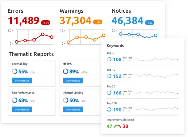Screen dimensions: 188x137
Task: Click the Crawlability donut progress icon
Action: coord(14,71)
